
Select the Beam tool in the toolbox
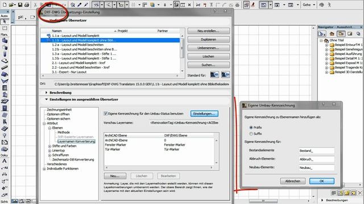(x=5, y=67)
